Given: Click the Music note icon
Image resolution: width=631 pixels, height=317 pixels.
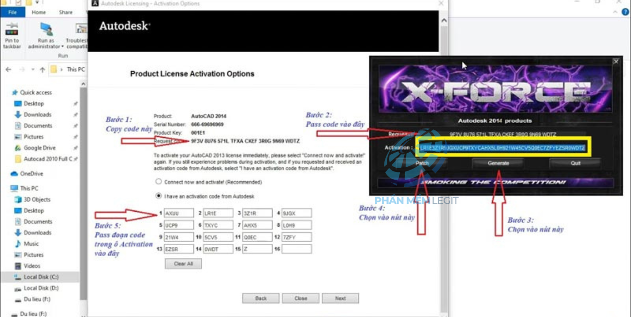Looking at the screenshot, I should click(18, 244).
